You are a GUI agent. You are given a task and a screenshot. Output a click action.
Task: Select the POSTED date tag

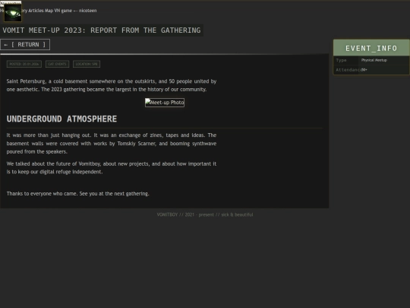click(x=24, y=64)
